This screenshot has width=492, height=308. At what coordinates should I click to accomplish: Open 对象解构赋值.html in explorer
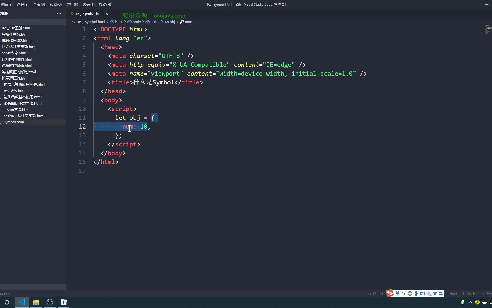coord(33,66)
